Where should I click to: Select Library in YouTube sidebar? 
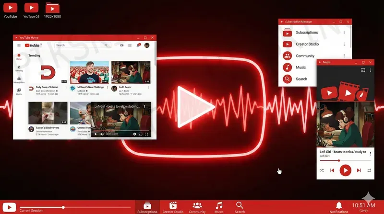point(19,91)
